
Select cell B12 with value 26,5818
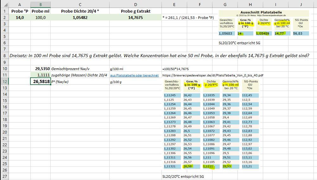(x=41, y=82)
